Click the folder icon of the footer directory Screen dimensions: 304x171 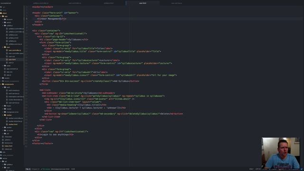coord(5,106)
